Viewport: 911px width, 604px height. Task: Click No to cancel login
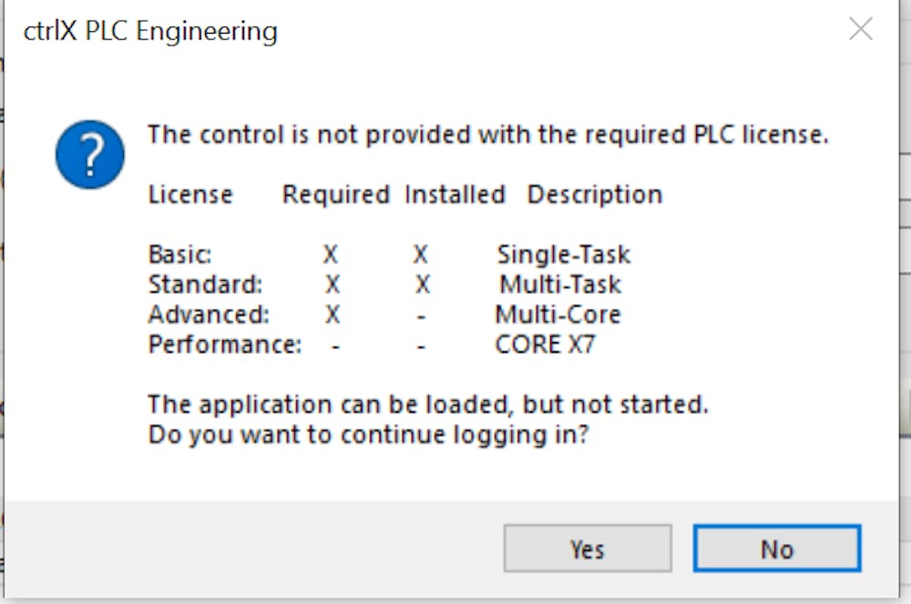776,549
